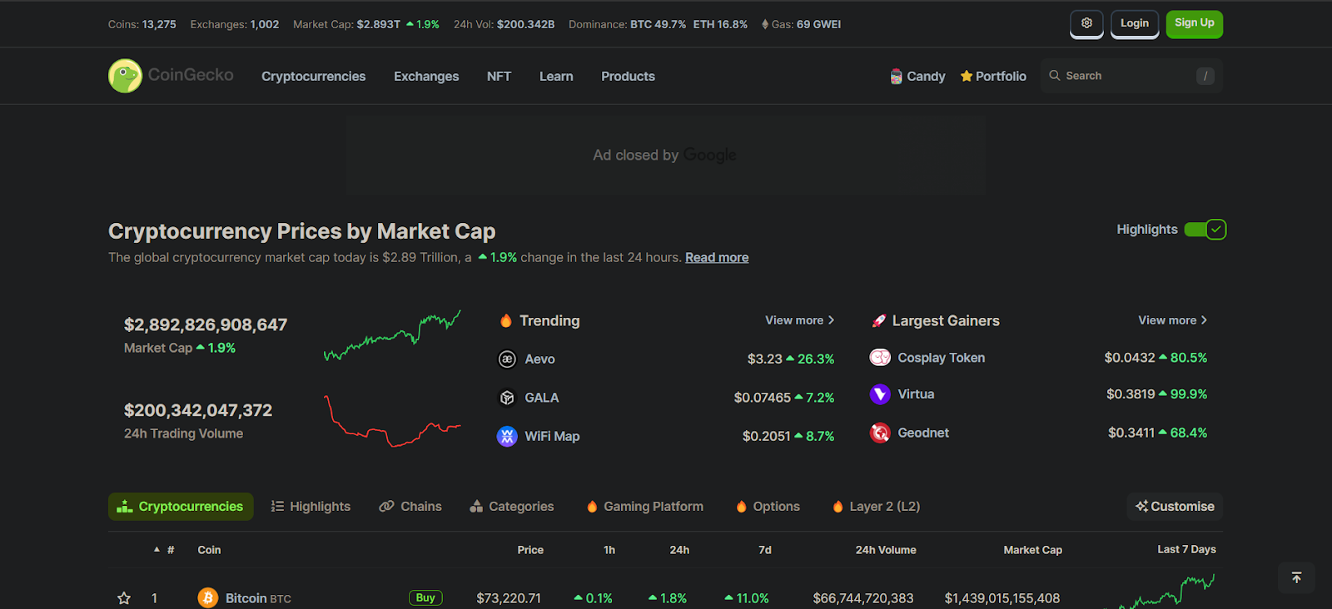Open the Exchanges nav menu
Screen dimensions: 1332x609
pyautogui.click(x=426, y=77)
